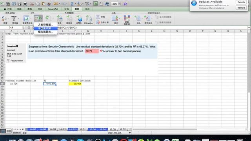This screenshot has height=141, width=251.
Task: Click the Copy icon in toolbar
Action: [x=38, y=4]
